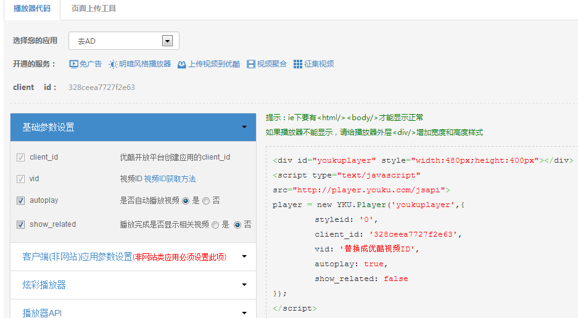Open the 视频聚合 link text
The image size is (578, 318).
[271, 63]
